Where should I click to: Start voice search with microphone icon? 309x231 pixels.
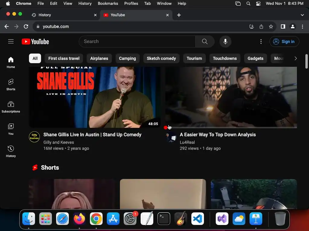[225, 42]
